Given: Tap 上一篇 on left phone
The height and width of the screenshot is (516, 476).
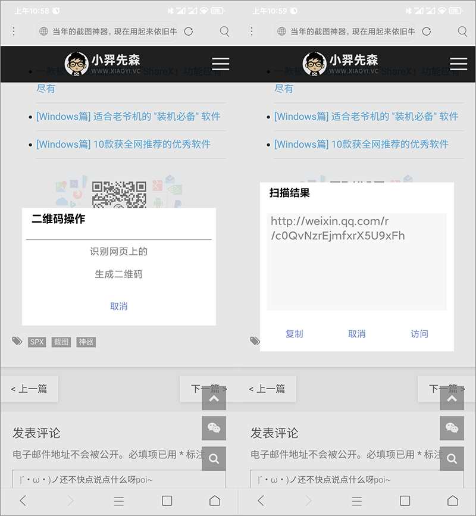Looking at the screenshot, I should pos(29,389).
